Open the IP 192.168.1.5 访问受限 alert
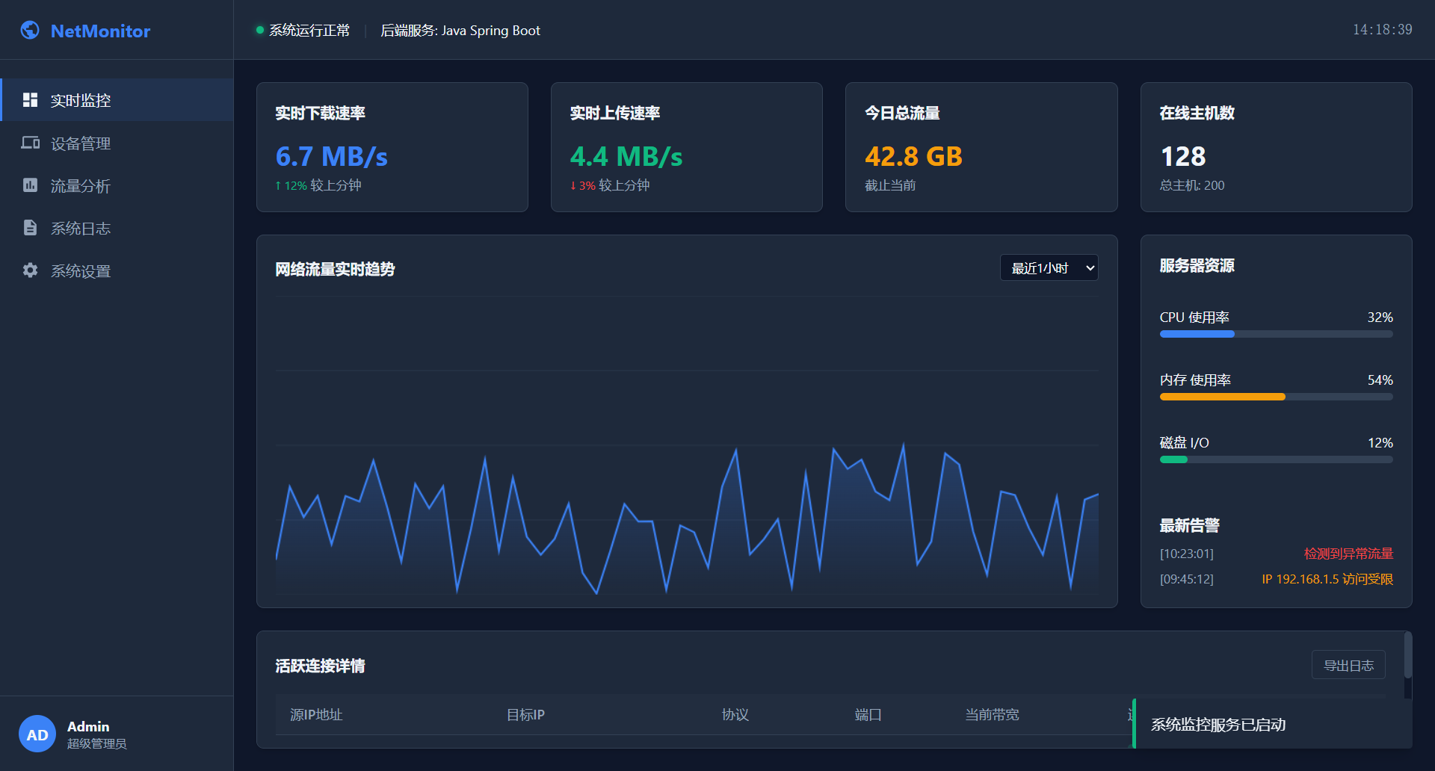1435x771 pixels. [1327, 579]
